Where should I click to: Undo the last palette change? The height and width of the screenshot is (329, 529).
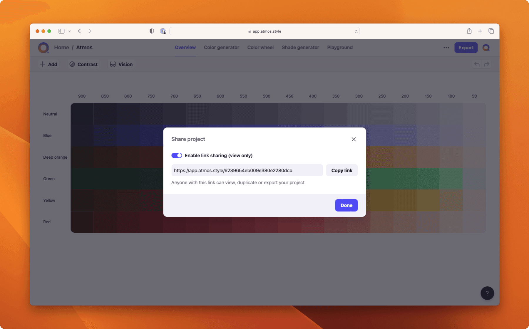click(x=476, y=64)
